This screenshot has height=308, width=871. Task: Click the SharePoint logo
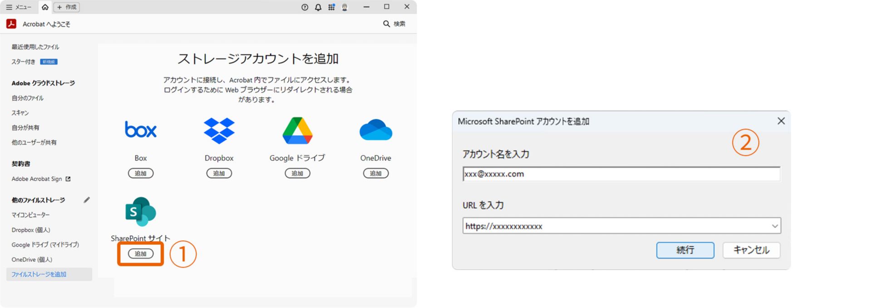[x=141, y=211]
